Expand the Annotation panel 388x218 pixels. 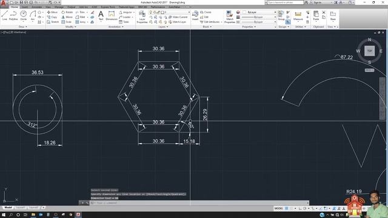pyautogui.click(x=116, y=27)
